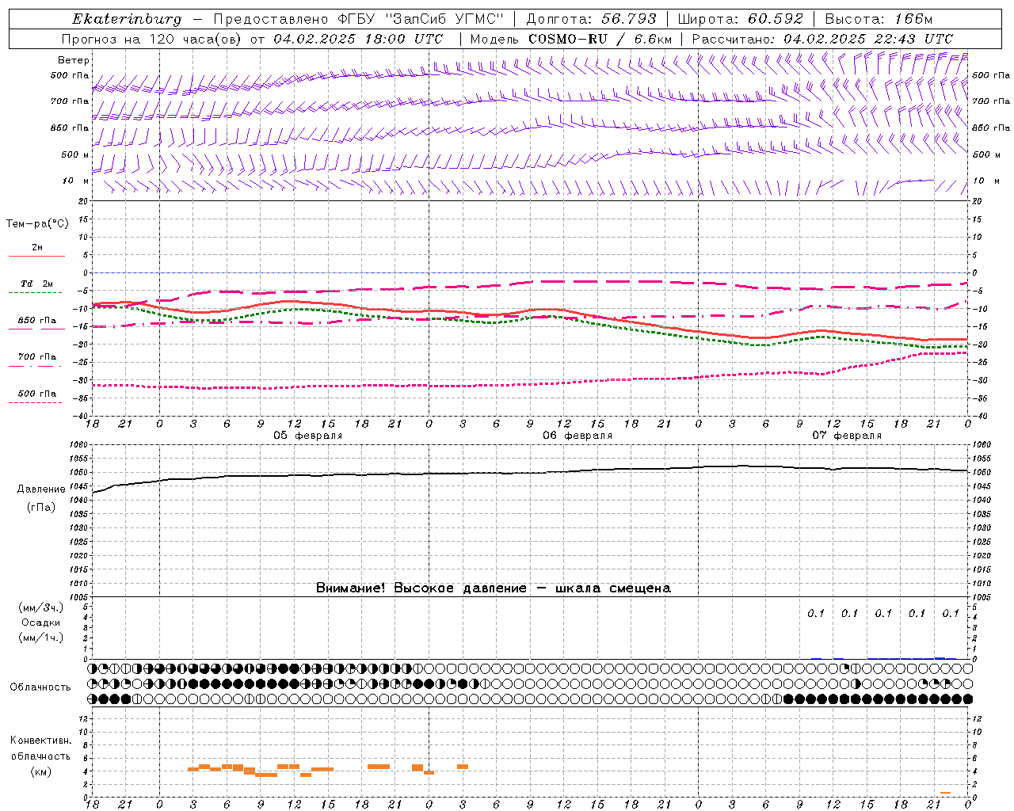Click the 'Долгота: 56.793' value

[x=591, y=19]
